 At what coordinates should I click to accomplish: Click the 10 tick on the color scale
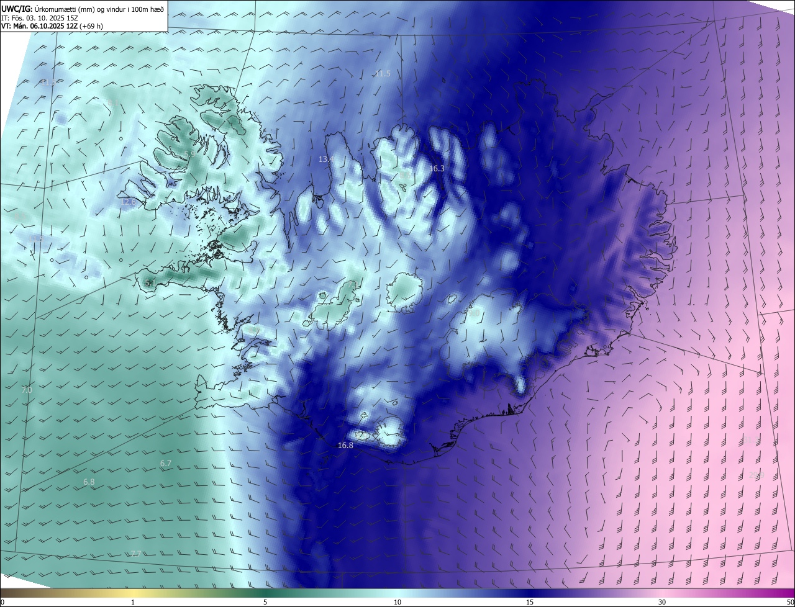[x=397, y=603]
